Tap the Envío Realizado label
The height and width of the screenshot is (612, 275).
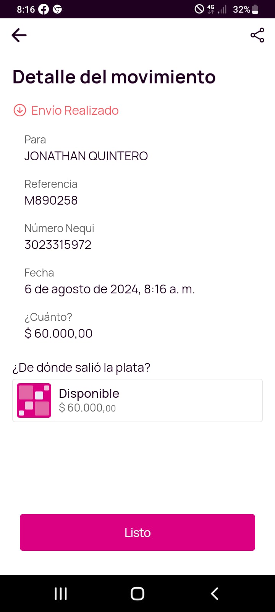click(75, 110)
